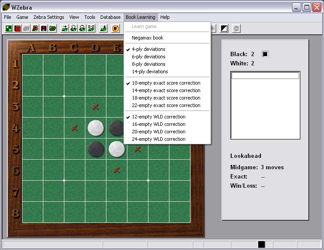Viewport: 324px width, 250px height.
Task: Choose Negamax book menu entry
Action: [x=167, y=38]
